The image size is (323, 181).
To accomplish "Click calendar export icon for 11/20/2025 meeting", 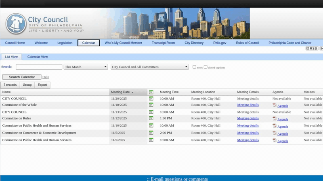I will tap(151, 98).
